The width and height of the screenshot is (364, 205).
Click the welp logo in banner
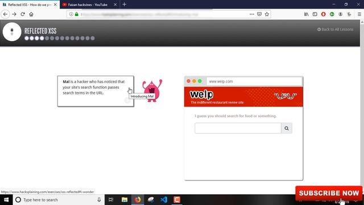(x=201, y=95)
